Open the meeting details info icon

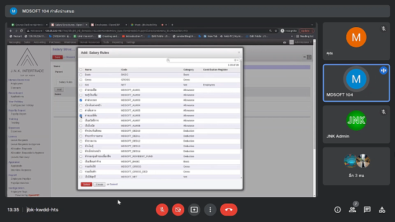(x=338, y=210)
